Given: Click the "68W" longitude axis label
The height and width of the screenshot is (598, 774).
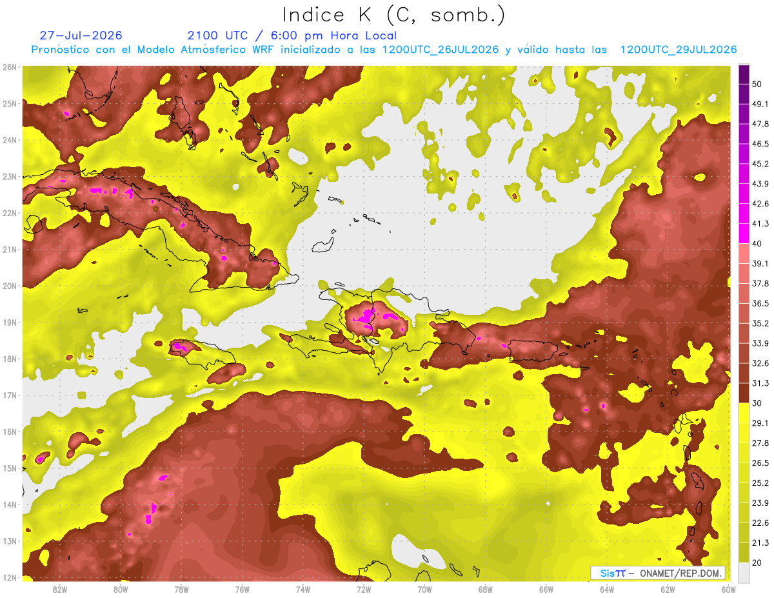Looking at the screenshot, I should (485, 590).
